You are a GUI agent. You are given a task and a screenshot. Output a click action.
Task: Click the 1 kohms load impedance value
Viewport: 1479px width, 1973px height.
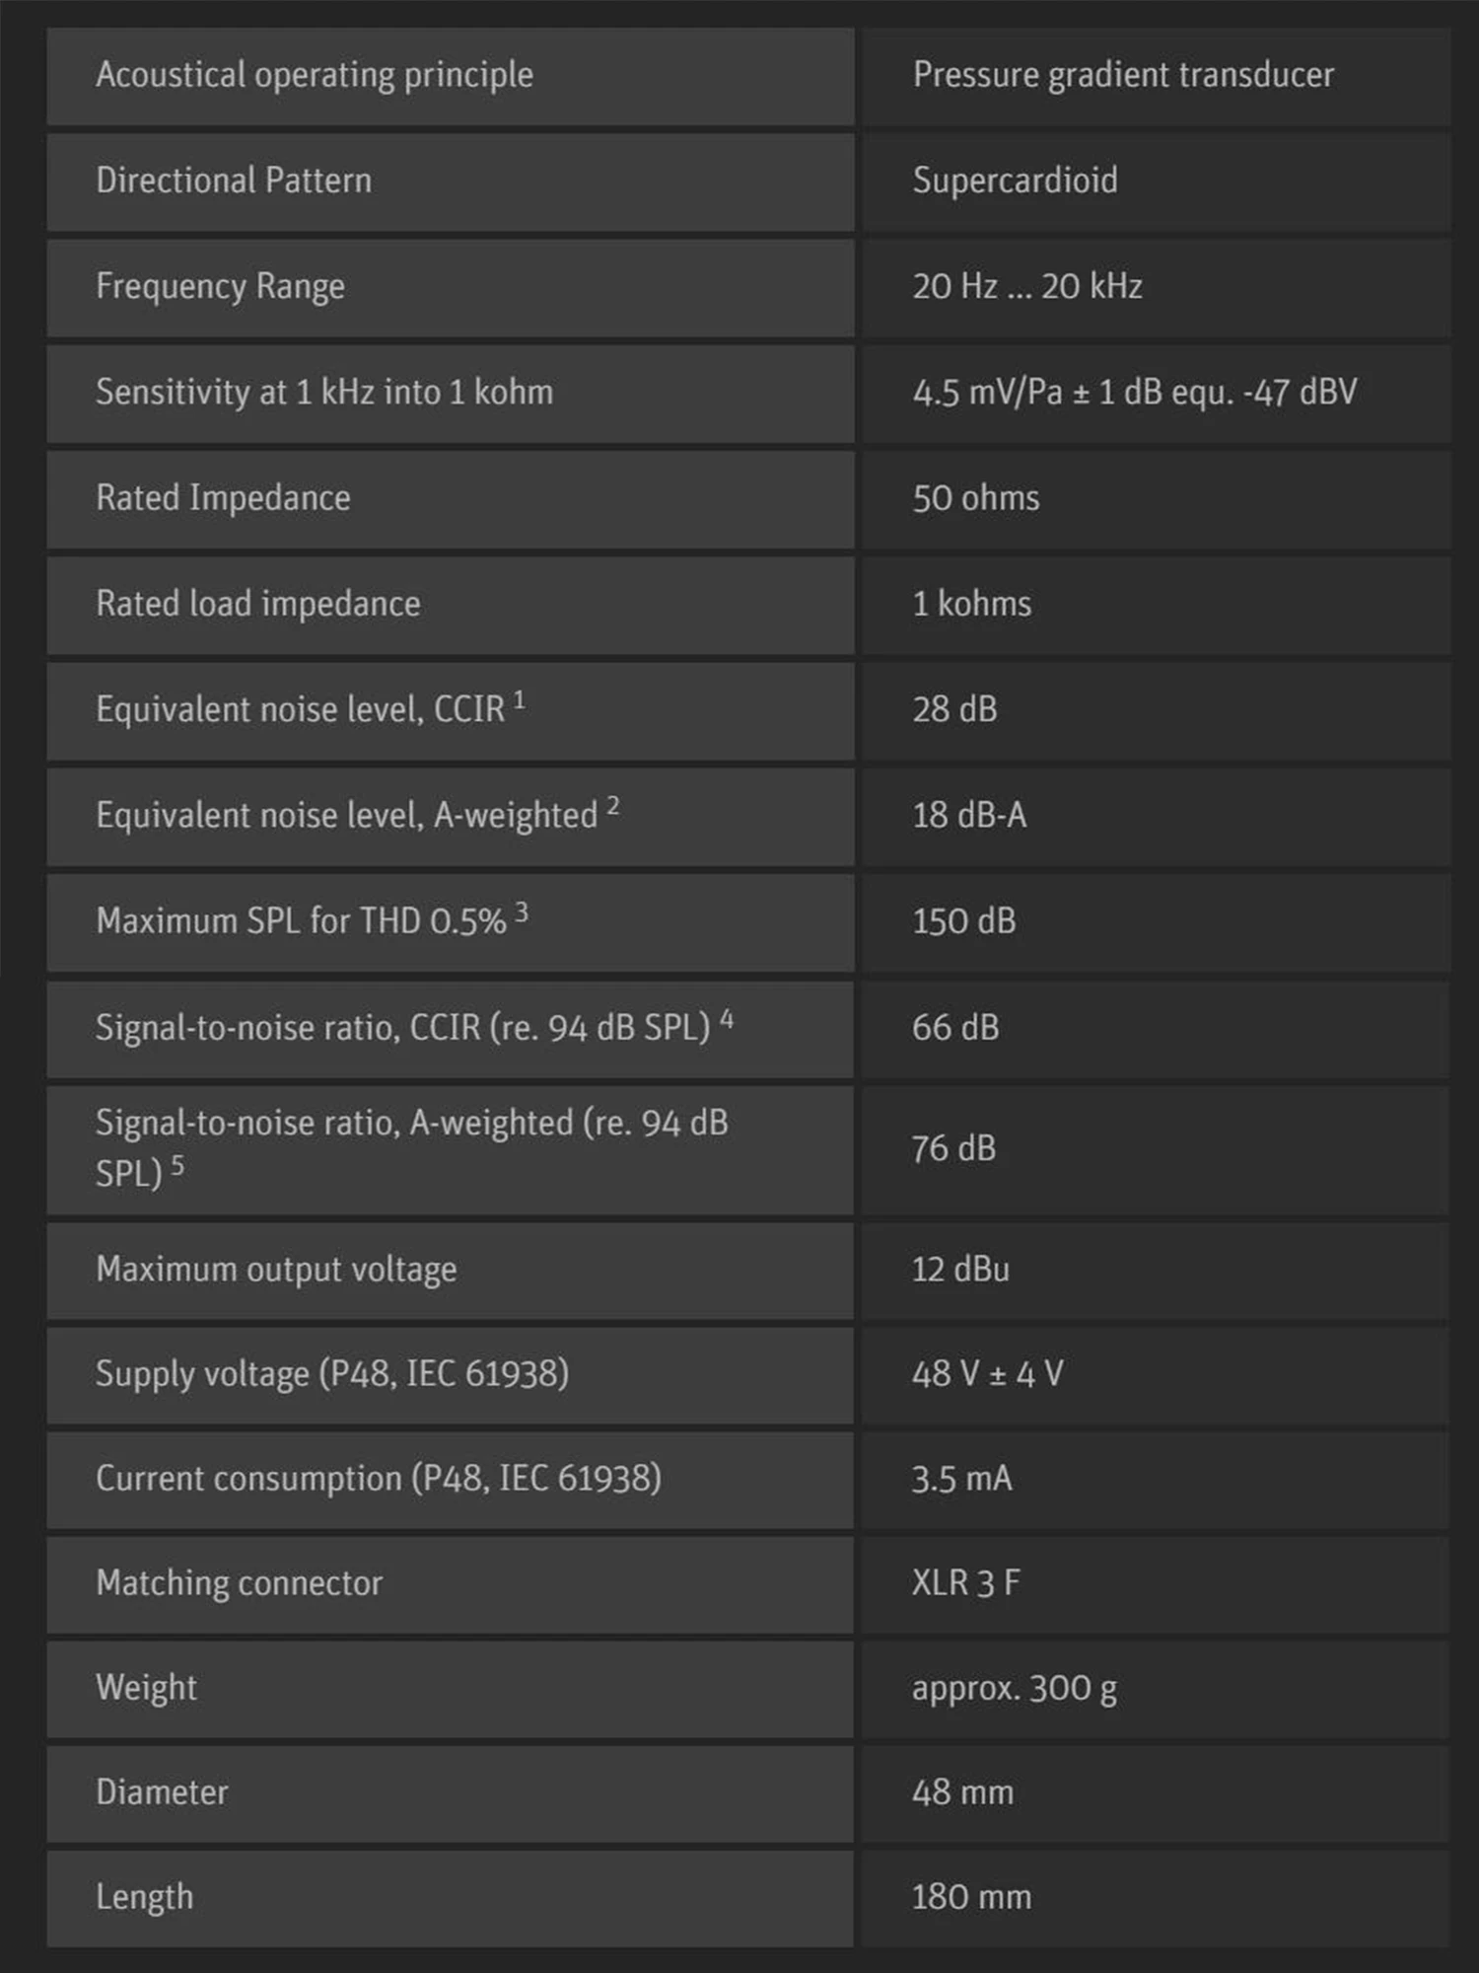(972, 604)
